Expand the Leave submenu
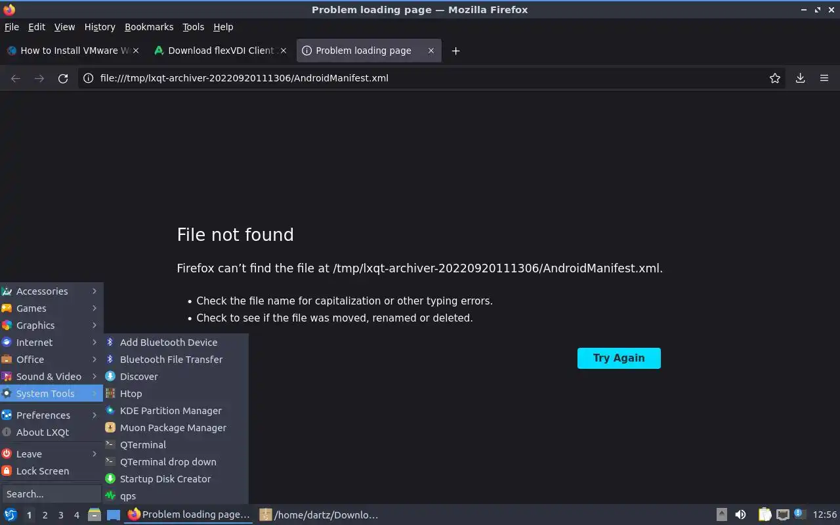Screen dimensions: 840x525 51,454
